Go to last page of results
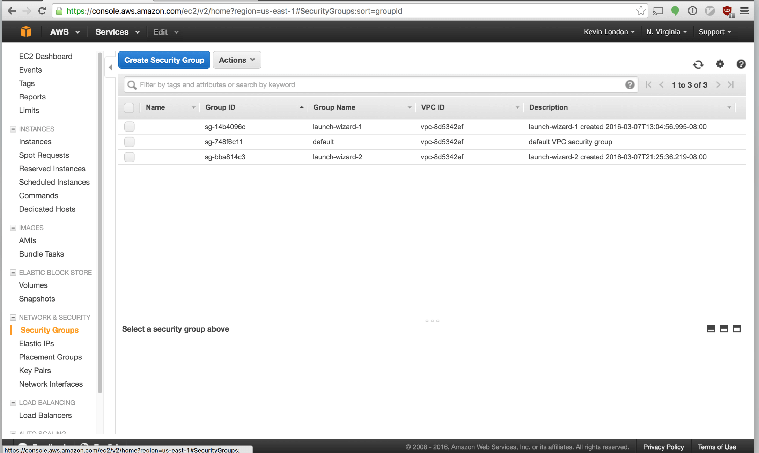The height and width of the screenshot is (453, 759). pyautogui.click(x=731, y=85)
